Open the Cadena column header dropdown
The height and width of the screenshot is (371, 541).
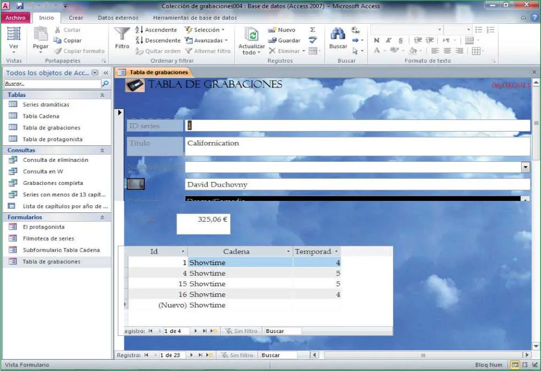pyautogui.click(x=288, y=252)
